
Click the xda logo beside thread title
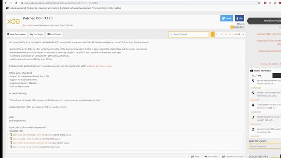click(14, 21)
